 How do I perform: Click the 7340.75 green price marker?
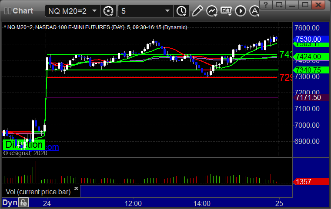click(x=311, y=70)
